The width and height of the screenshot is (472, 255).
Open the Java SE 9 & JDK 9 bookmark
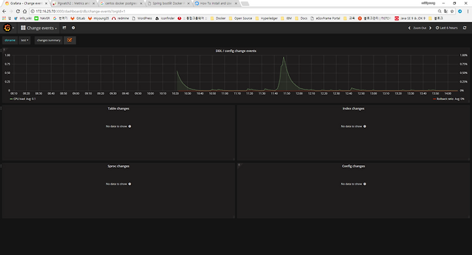point(410,18)
